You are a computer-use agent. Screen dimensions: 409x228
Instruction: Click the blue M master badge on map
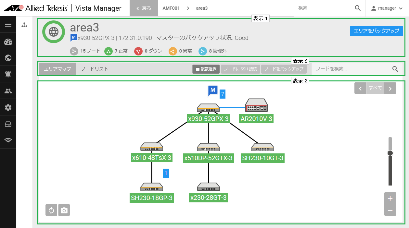(x=213, y=90)
